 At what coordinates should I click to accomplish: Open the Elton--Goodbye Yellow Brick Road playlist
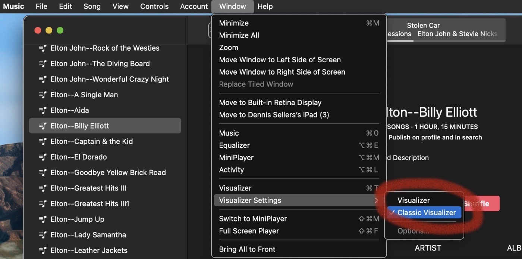[x=108, y=173]
